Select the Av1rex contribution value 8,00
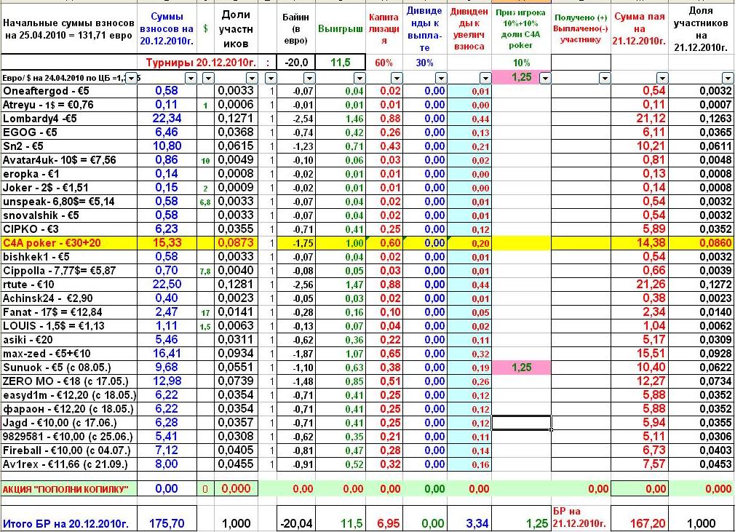This screenshot has height=532, width=735. pyautogui.click(x=167, y=464)
